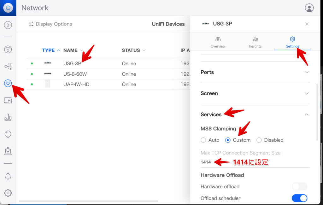Click the green status dot for USG-3P
The height and width of the screenshot is (205, 323).
(32, 63)
